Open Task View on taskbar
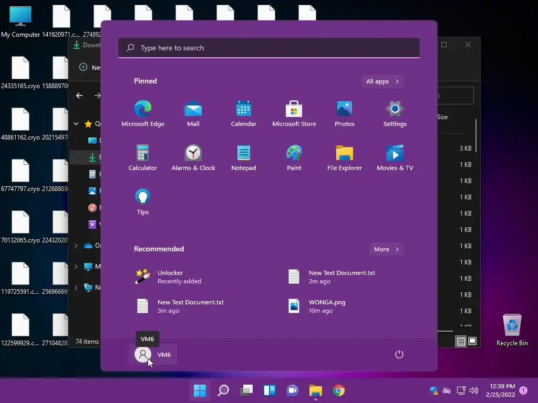Image resolution: width=538 pixels, height=403 pixels. [x=246, y=390]
